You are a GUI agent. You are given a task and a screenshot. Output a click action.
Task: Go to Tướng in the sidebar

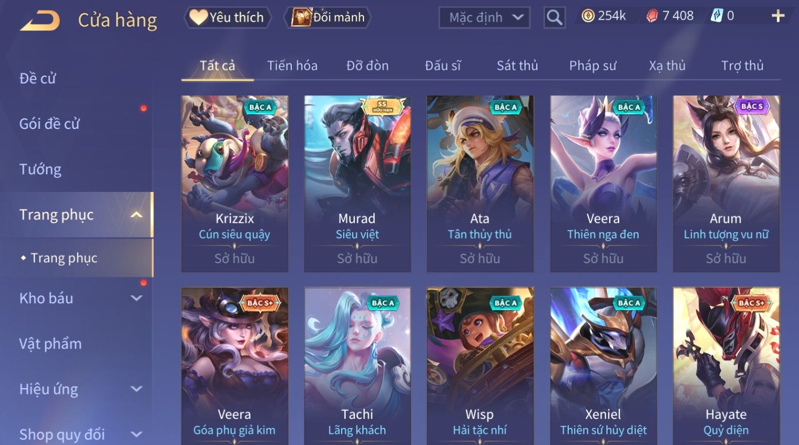40,169
